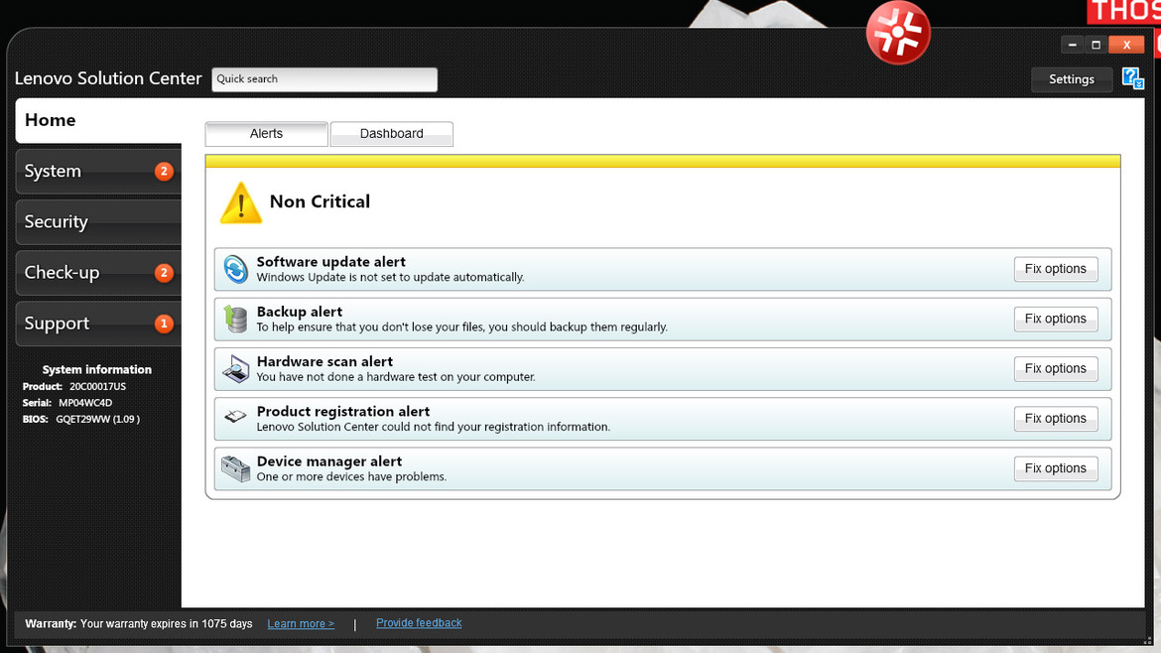Open the System section

pyautogui.click(x=98, y=171)
